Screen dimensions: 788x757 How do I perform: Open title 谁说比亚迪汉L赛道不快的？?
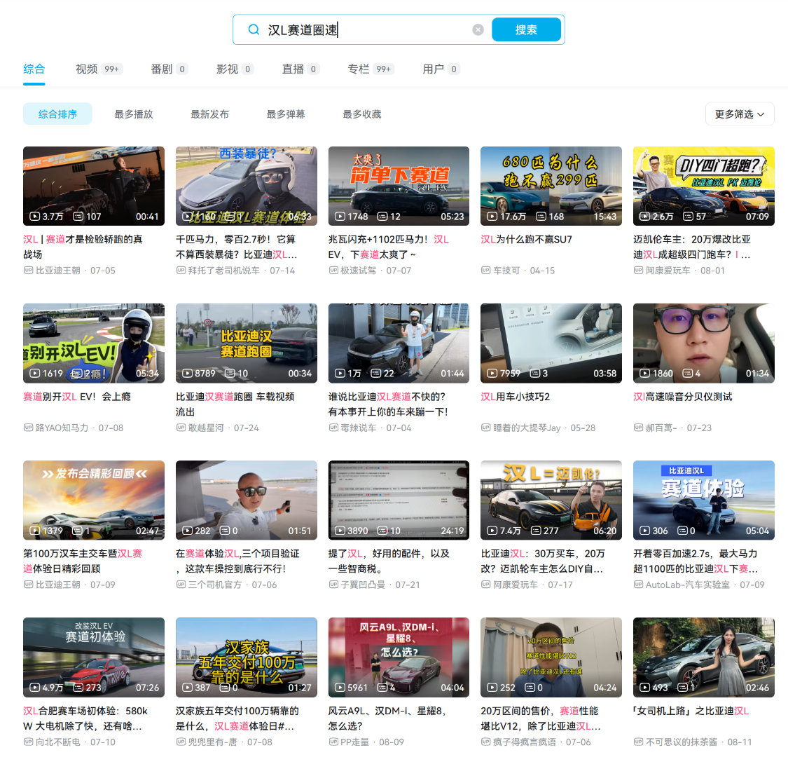click(x=388, y=404)
